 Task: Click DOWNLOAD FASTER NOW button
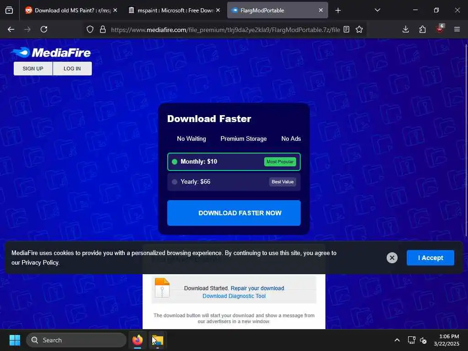234,213
